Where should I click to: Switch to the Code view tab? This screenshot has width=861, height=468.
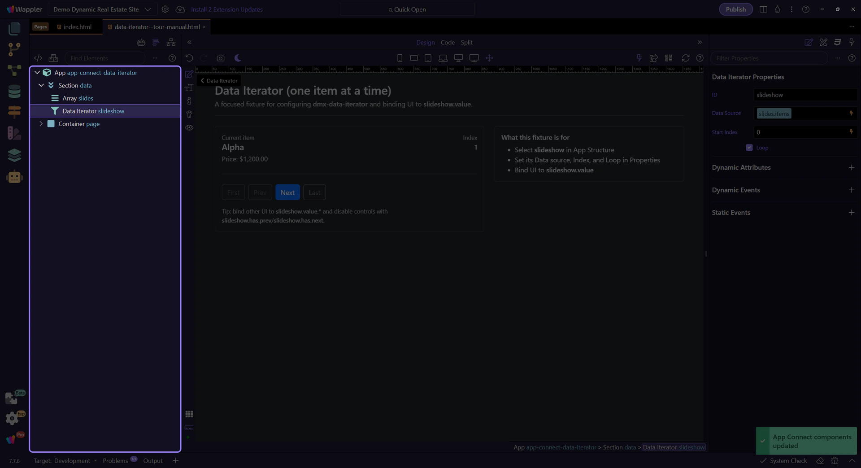(447, 42)
